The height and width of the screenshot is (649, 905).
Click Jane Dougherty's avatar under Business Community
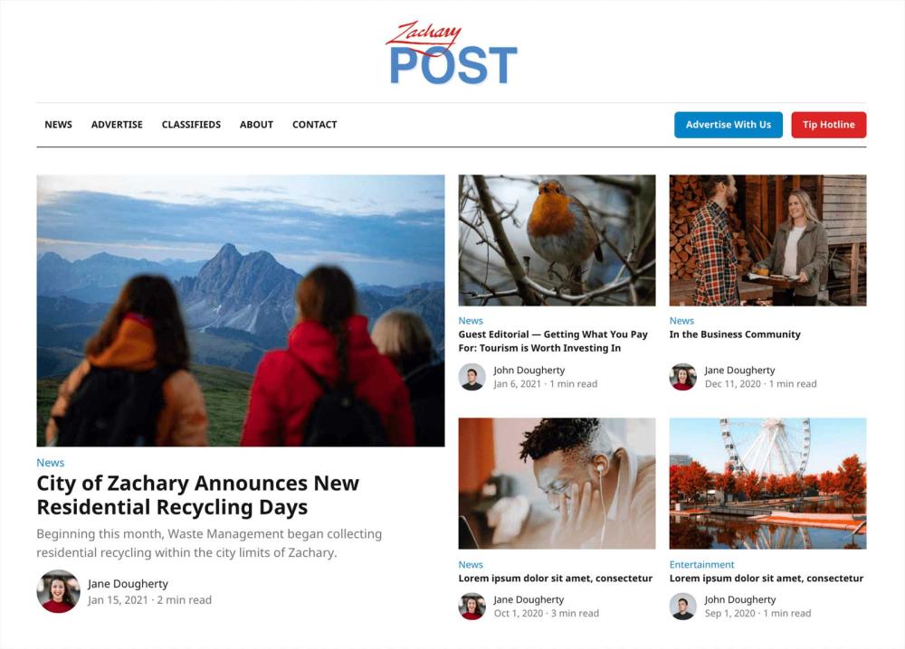coord(682,377)
